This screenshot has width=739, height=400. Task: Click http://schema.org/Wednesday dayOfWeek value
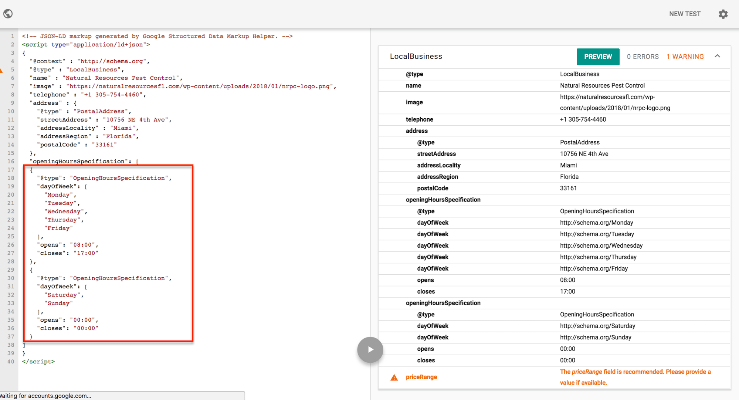point(601,245)
